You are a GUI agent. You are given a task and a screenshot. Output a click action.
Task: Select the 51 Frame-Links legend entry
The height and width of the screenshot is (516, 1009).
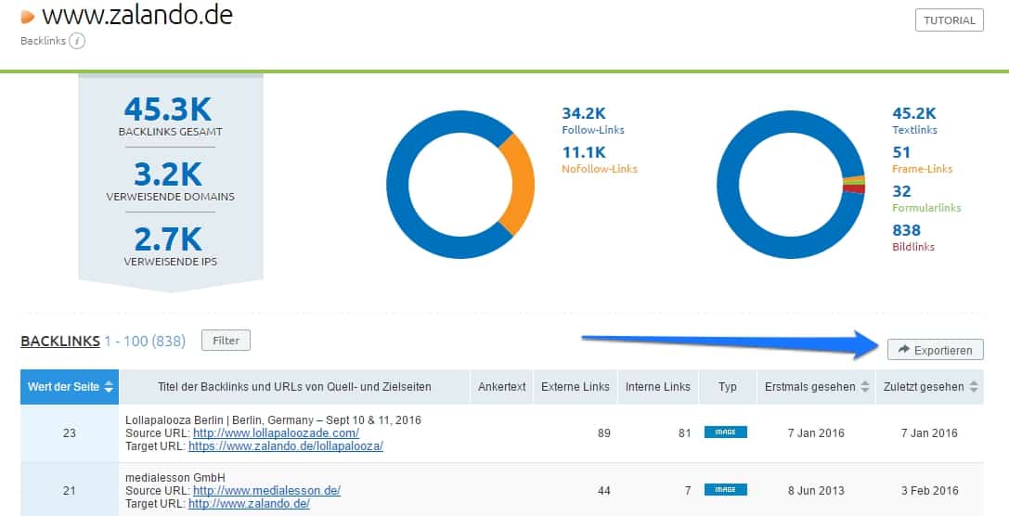[x=922, y=160]
